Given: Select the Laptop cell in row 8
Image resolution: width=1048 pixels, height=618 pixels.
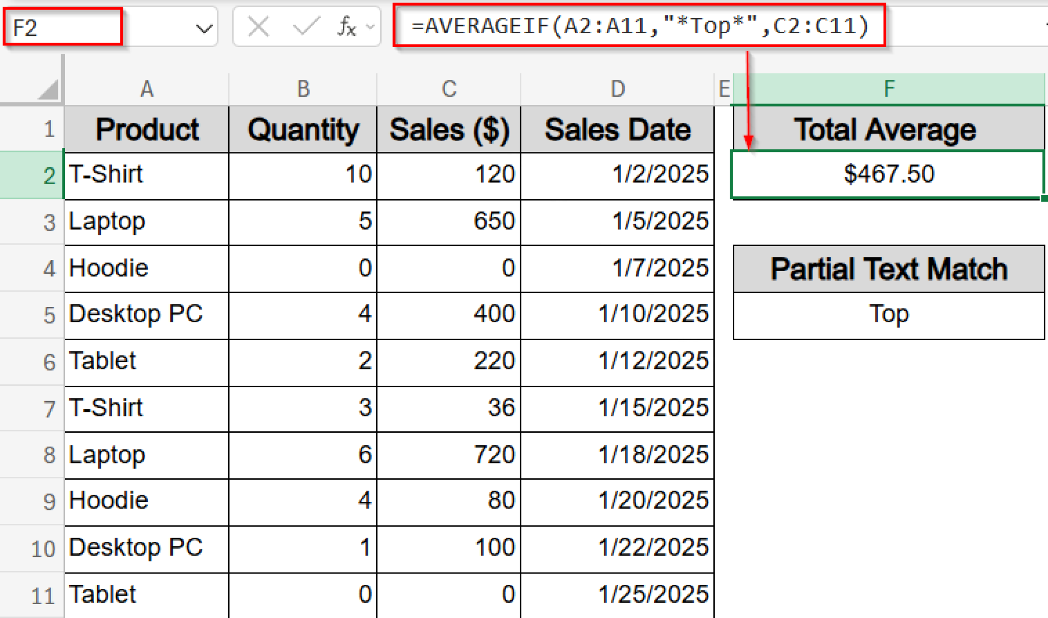Looking at the screenshot, I should pyautogui.click(x=146, y=454).
